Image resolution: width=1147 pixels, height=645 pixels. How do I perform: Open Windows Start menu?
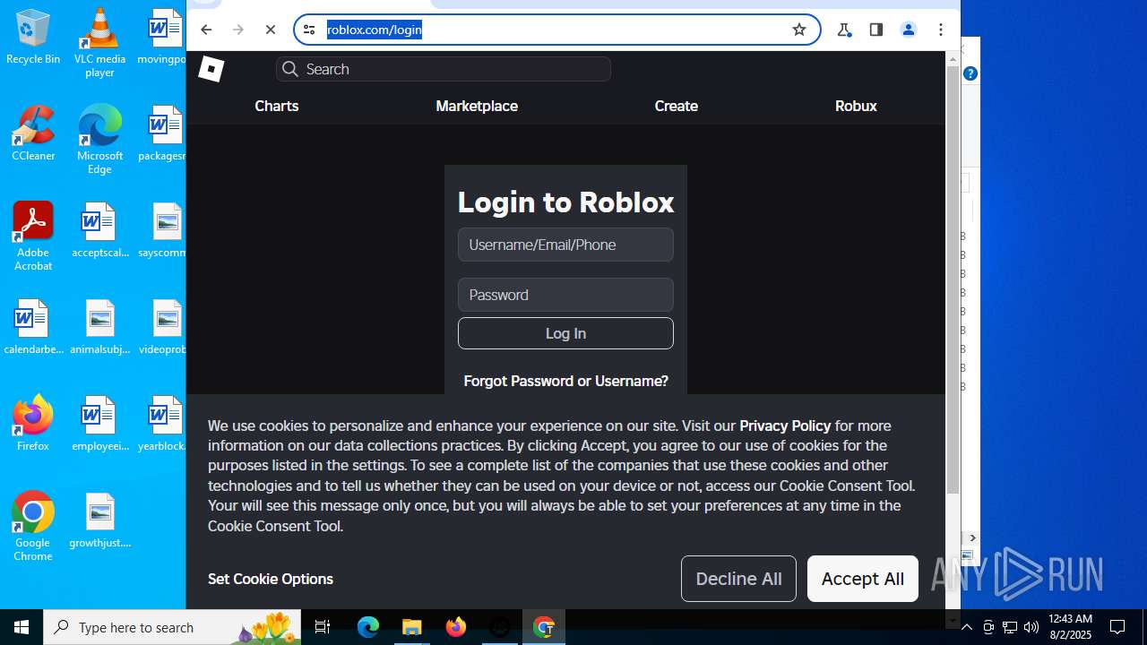[22, 627]
